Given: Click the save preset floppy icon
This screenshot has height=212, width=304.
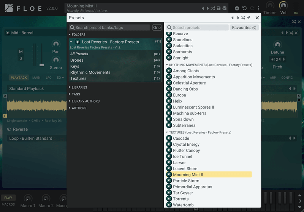Looking at the screenshot, I should (x=218, y=8).
